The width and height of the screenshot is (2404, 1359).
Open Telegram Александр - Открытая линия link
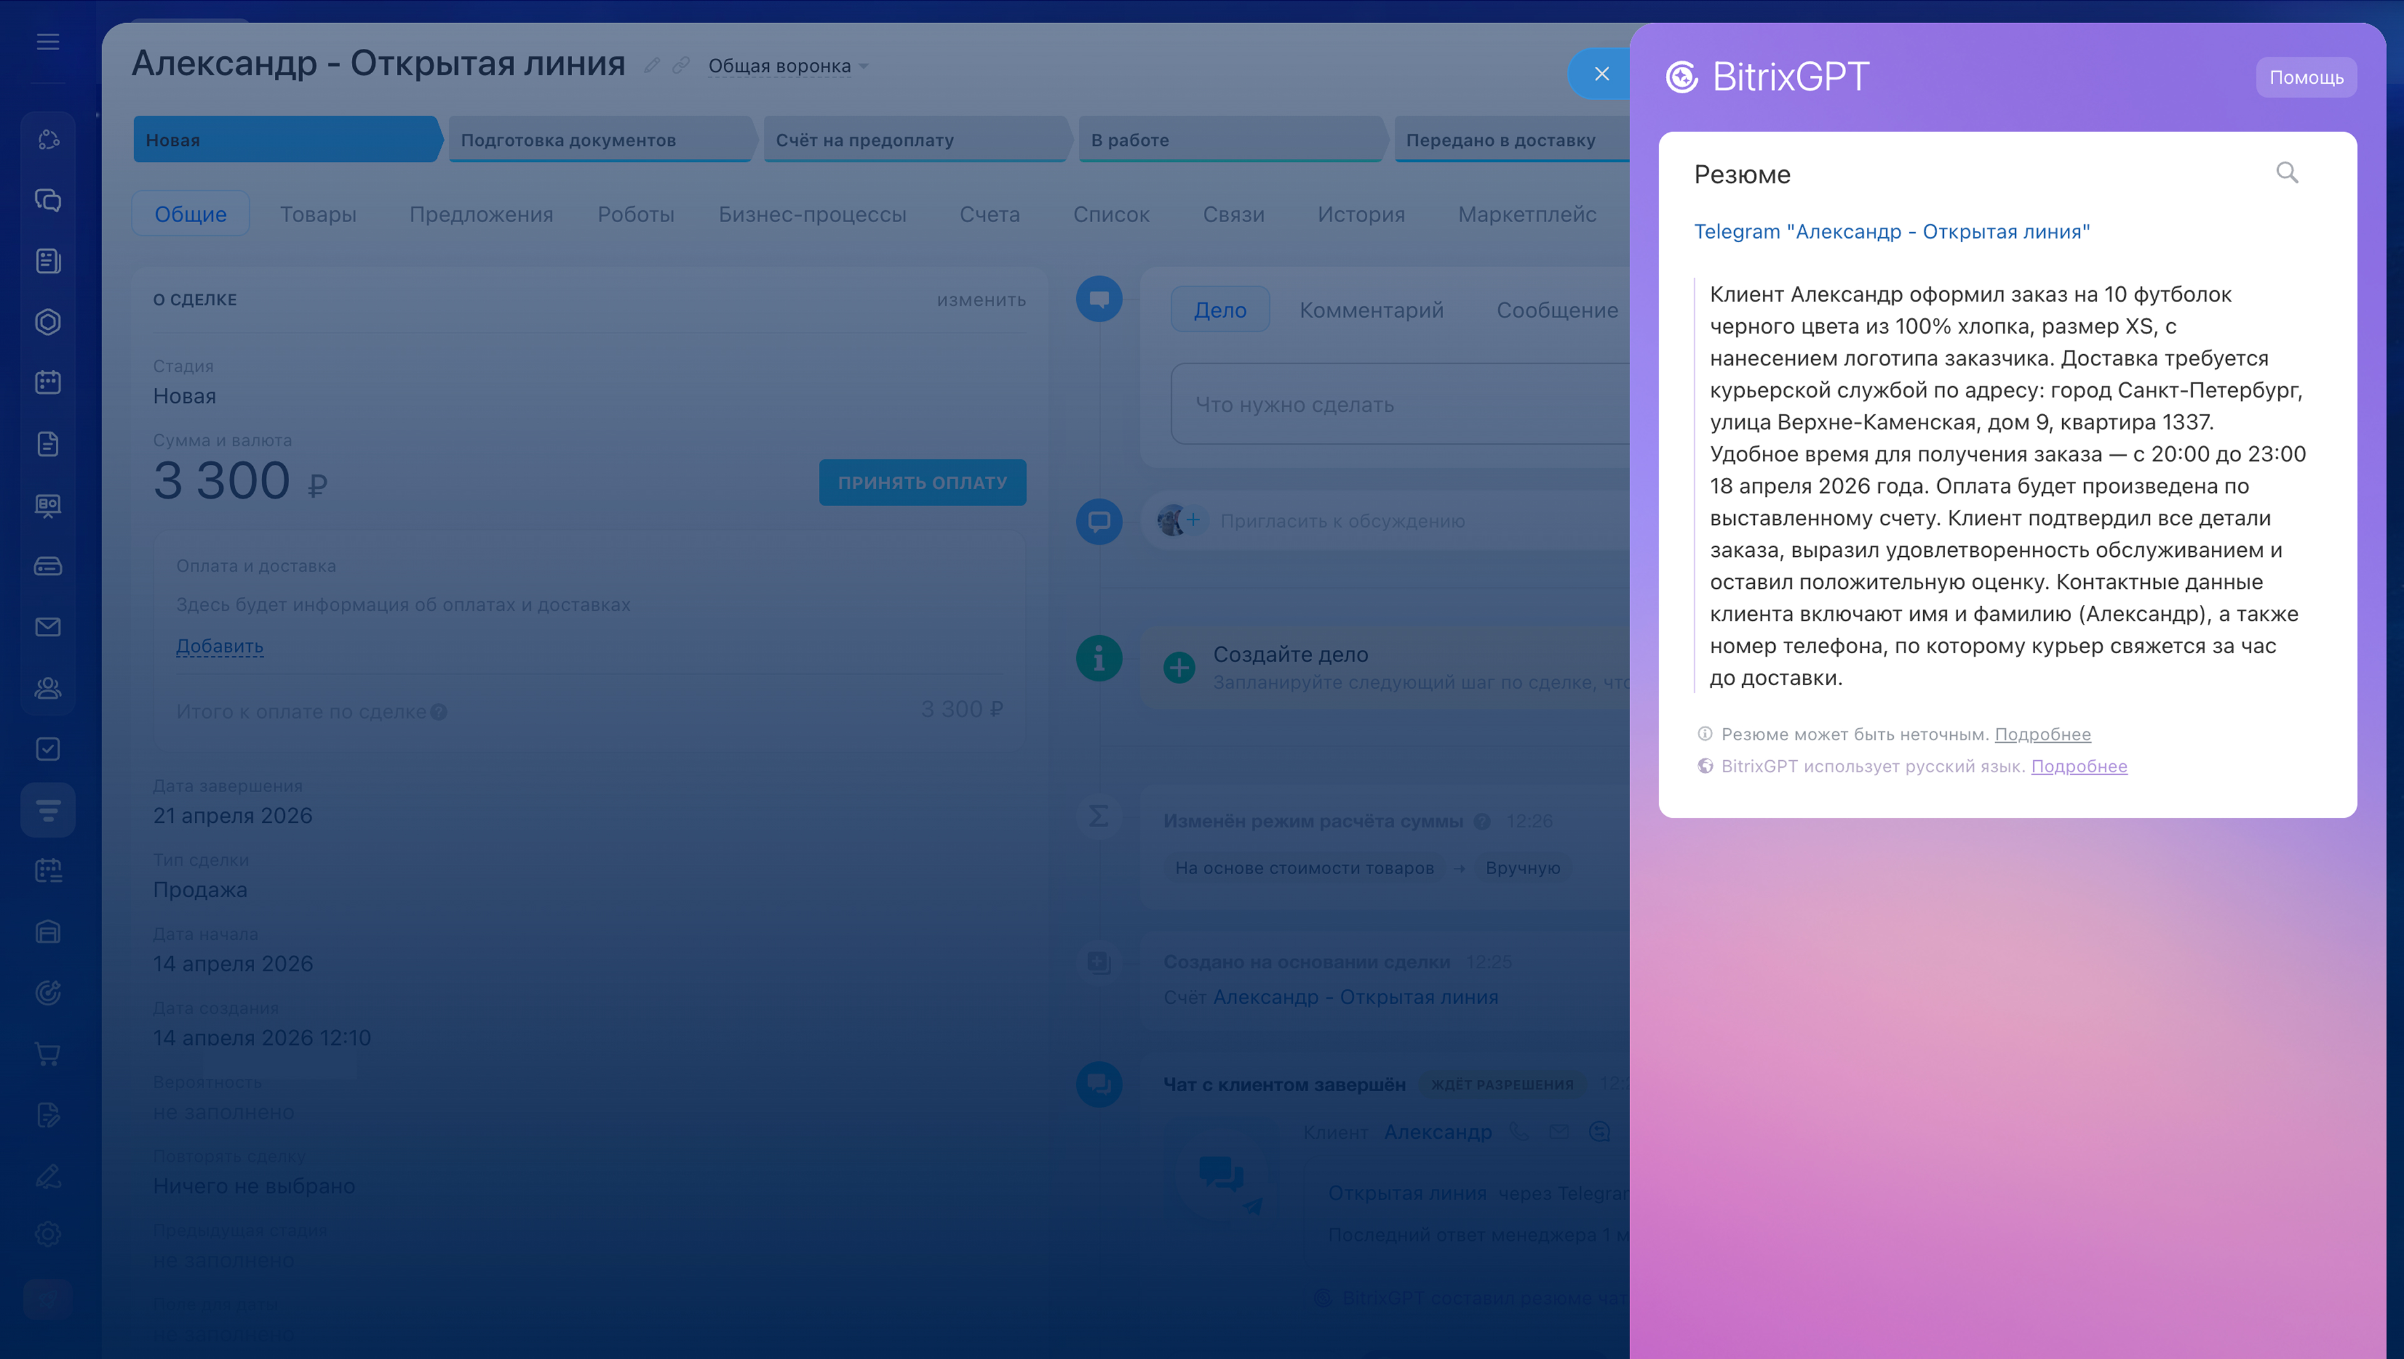pyautogui.click(x=1891, y=232)
